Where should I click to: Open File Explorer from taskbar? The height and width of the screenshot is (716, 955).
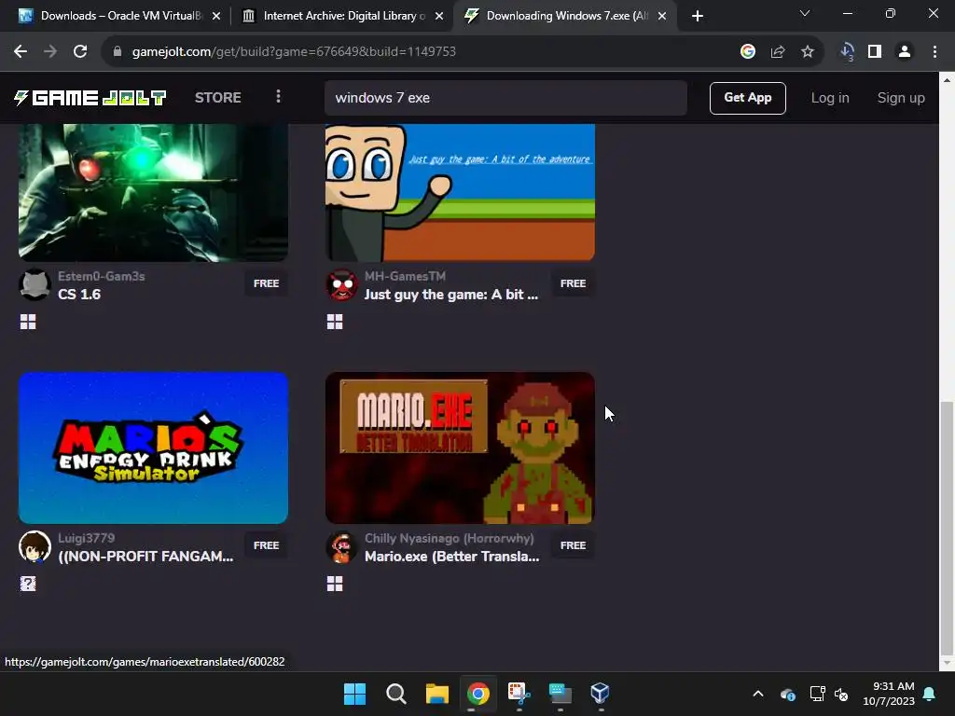click(x=436, y=694)
